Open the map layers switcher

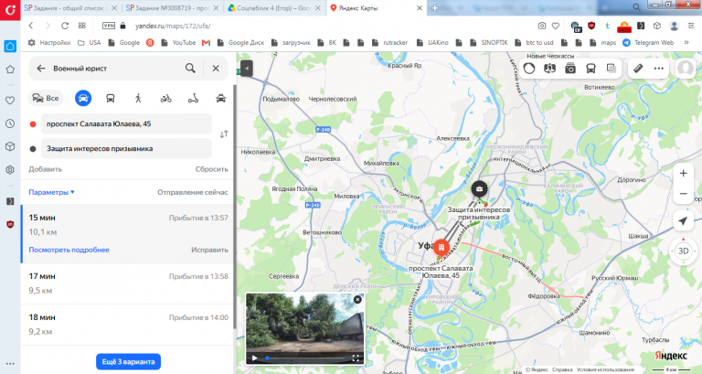click(612, 68)
